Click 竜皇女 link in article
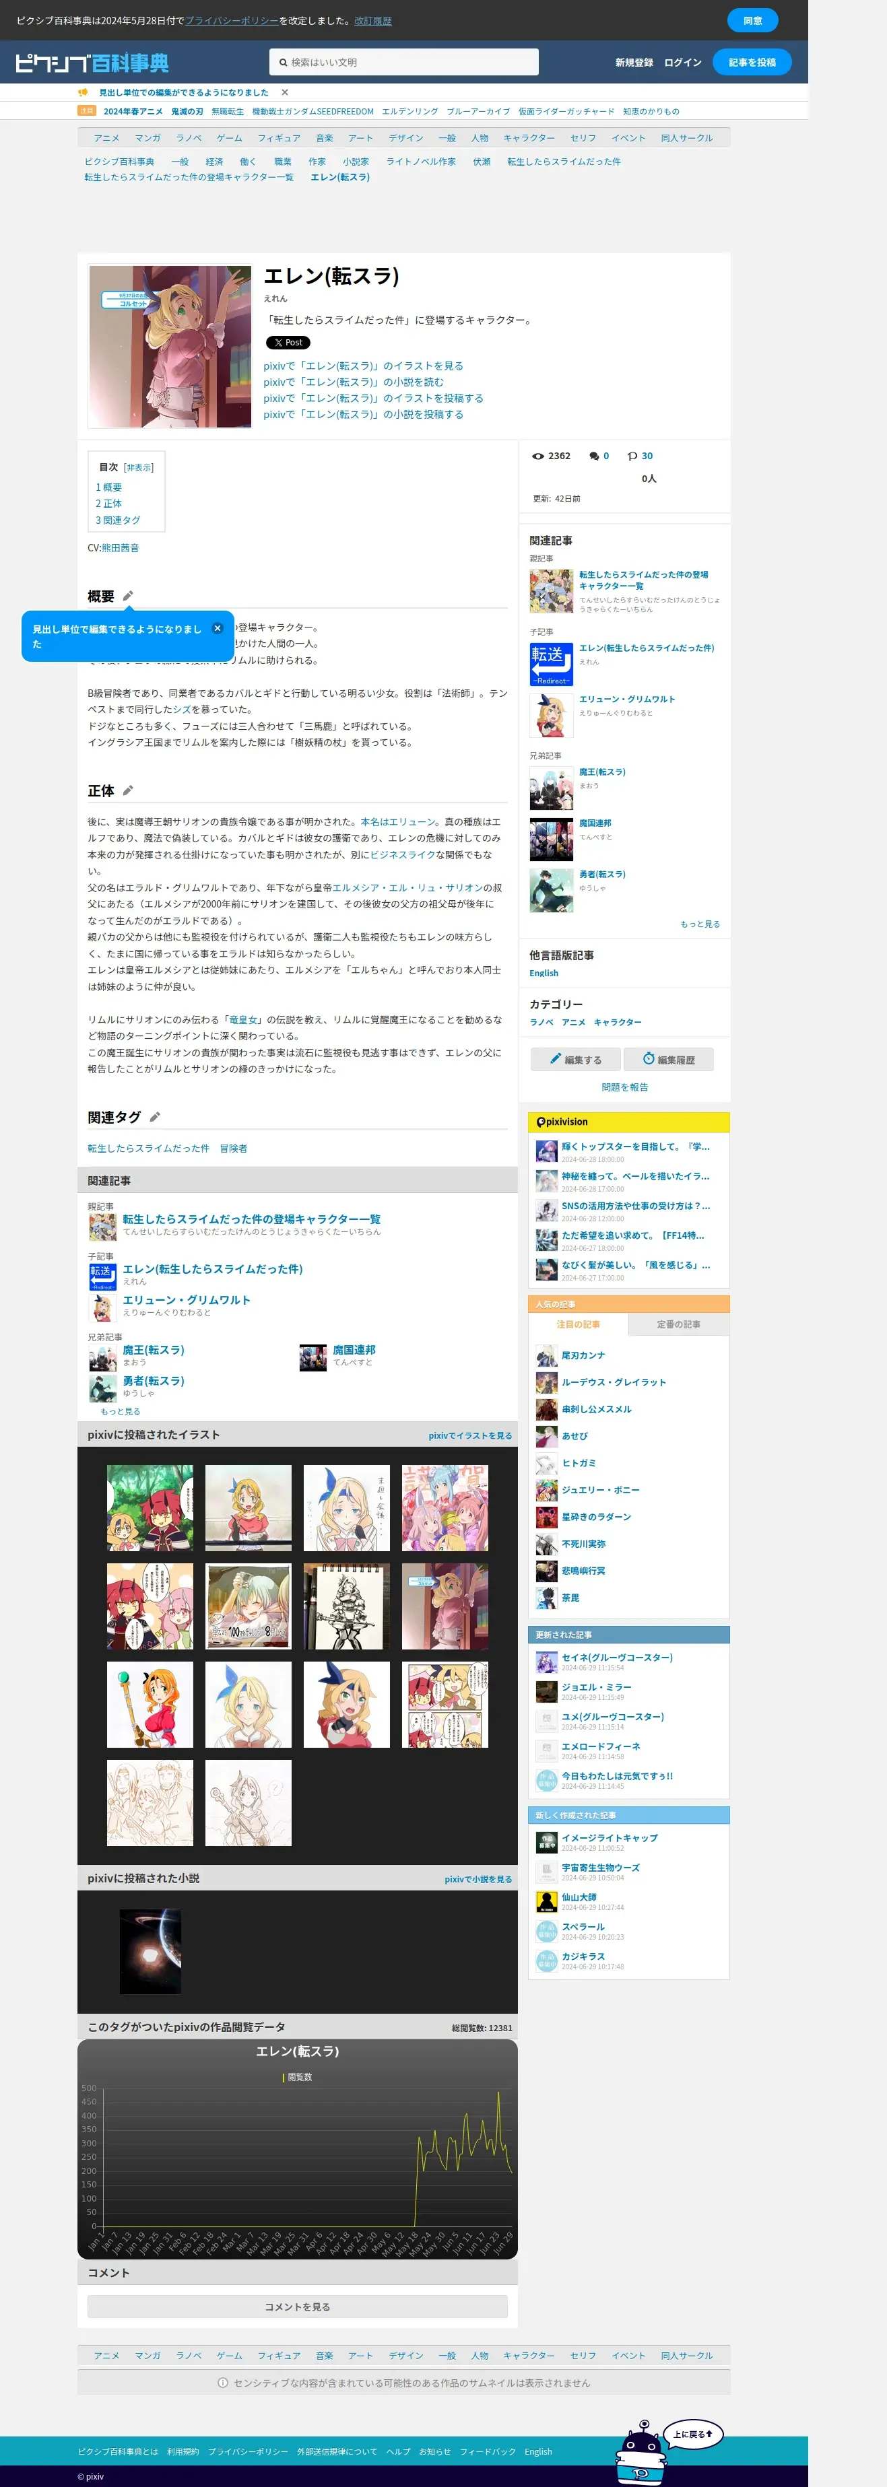The height and width of the screenshot is (2487, 887). click(x=242, y=1019)
